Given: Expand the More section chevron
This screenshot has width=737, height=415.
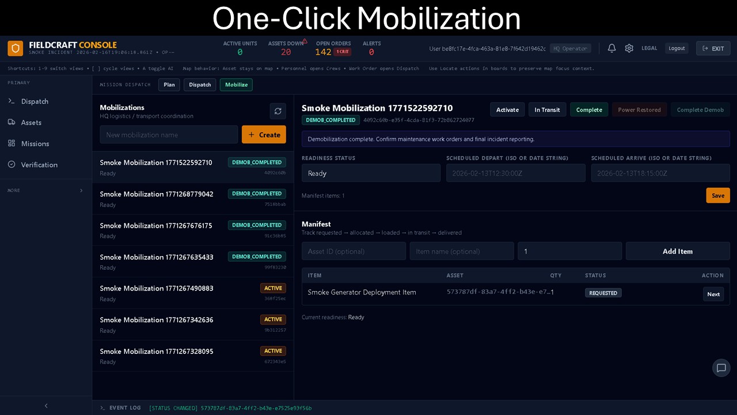Looking at the screenshot, I should [x=81, y=190].
